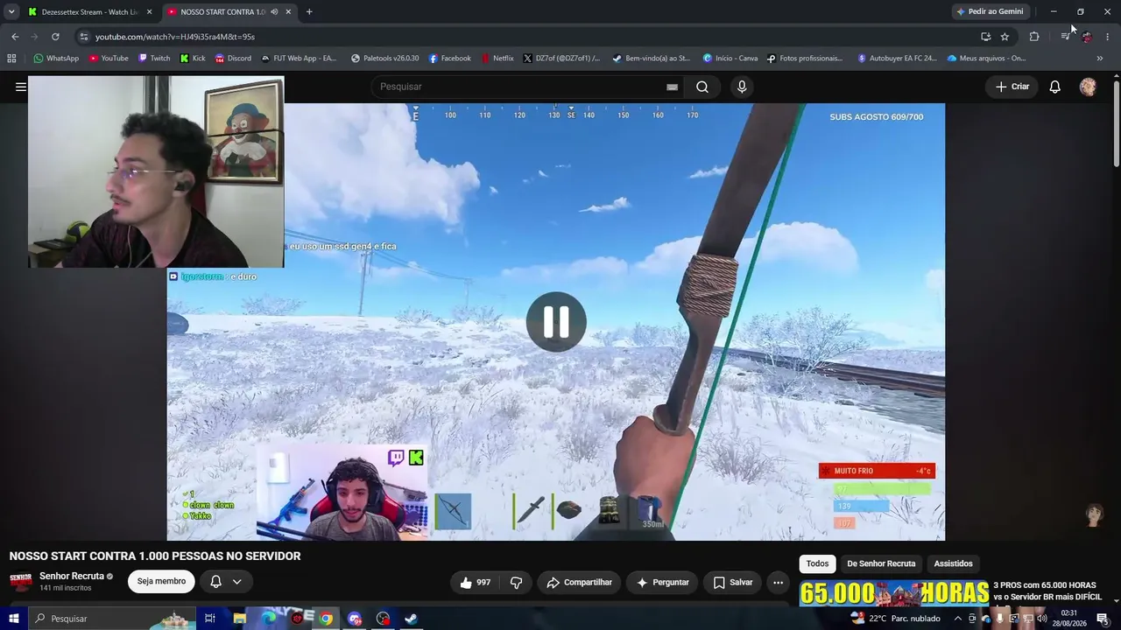The image size is (1121, 630).
Task: Open the 65.000 HORAS recommended video thumbnail
Action: click(x=893, y=592)
